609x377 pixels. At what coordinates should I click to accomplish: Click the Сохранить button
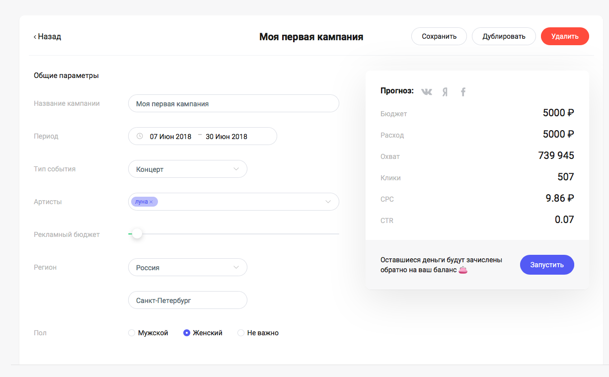coord(439,36)
